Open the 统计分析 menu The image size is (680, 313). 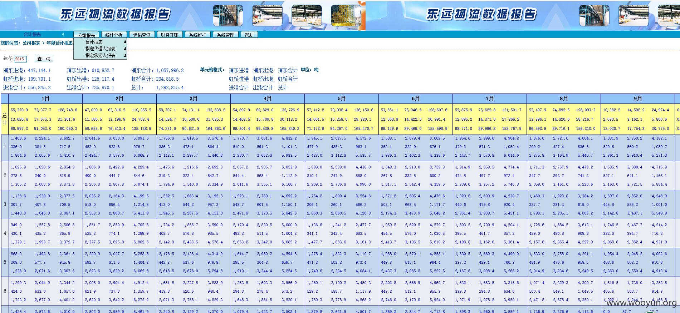114,35
